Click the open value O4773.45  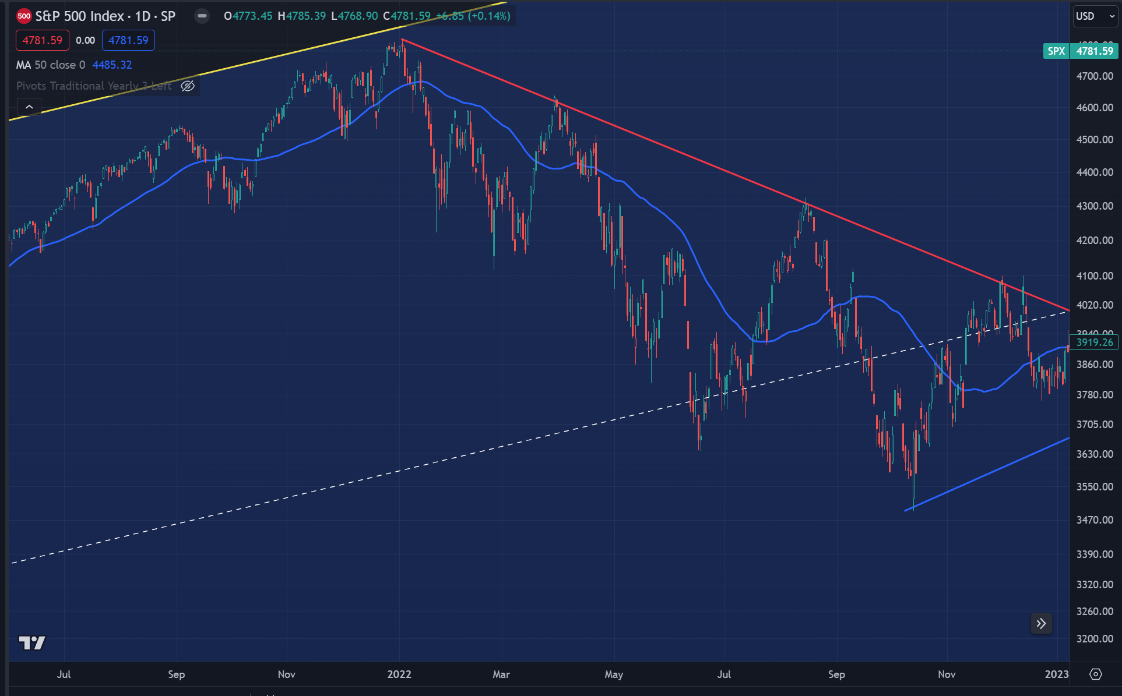coord(248,16)
